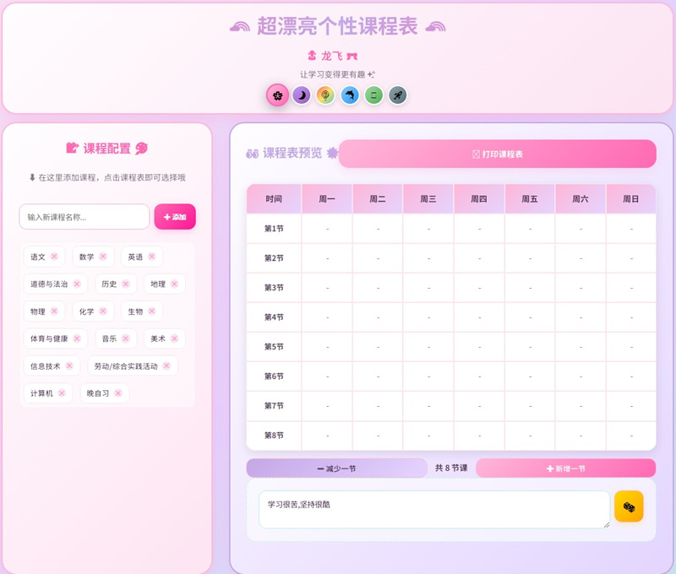The image size is (676, 574).
Task: Remove the 晚自习 course tag
Action: [118, 393]
